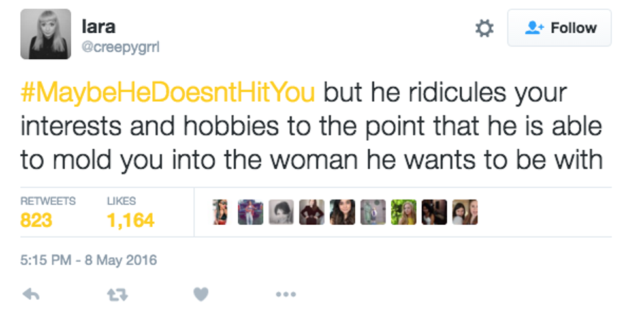
Task: Retweet this tweet using the arrows icon
Action: (x=115, y=295)
